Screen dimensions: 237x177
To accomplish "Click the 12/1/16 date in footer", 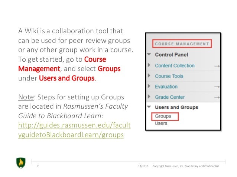I will [143, 166].
